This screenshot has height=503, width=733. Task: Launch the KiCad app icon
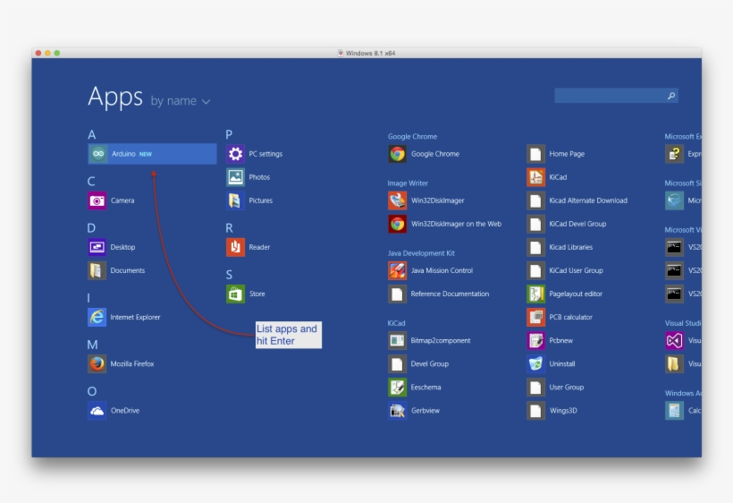click(535, 177)
